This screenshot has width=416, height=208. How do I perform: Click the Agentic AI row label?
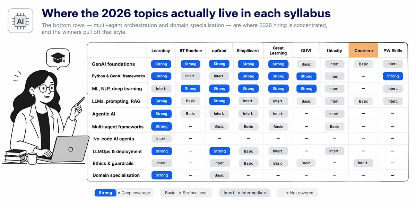click(x=104, y=114)
